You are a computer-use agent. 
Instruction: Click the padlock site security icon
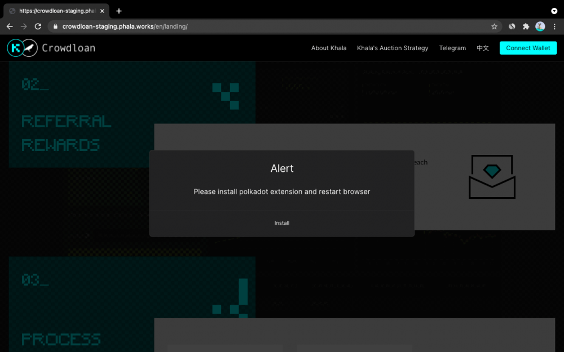coord(55,26)
